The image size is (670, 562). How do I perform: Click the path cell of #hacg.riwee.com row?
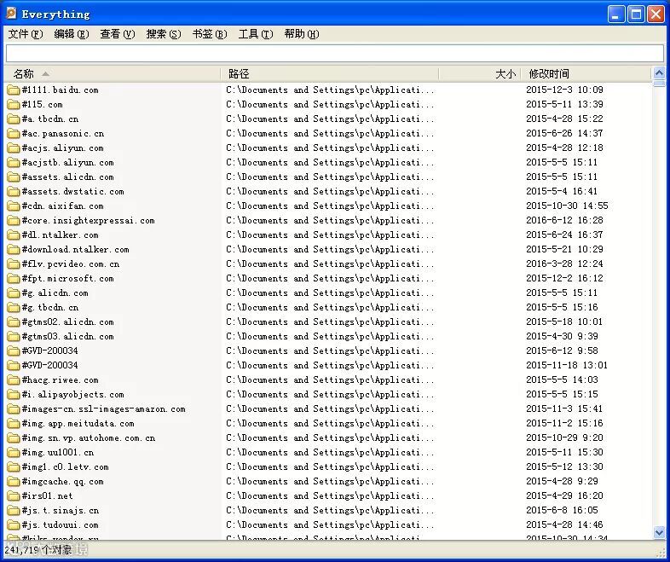click(x=330, y=380)
